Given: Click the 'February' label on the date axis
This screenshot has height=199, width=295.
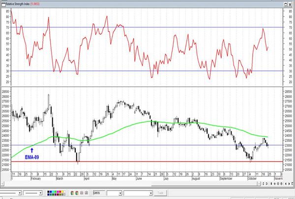Looking at the screenshot, I should (x=36, y=179).
